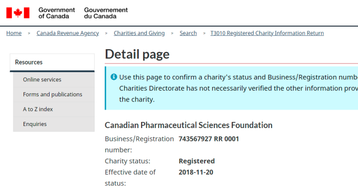358x188 pixels.
Task: Click the breadcrumb arrow before Search
Action: (172, 33)
